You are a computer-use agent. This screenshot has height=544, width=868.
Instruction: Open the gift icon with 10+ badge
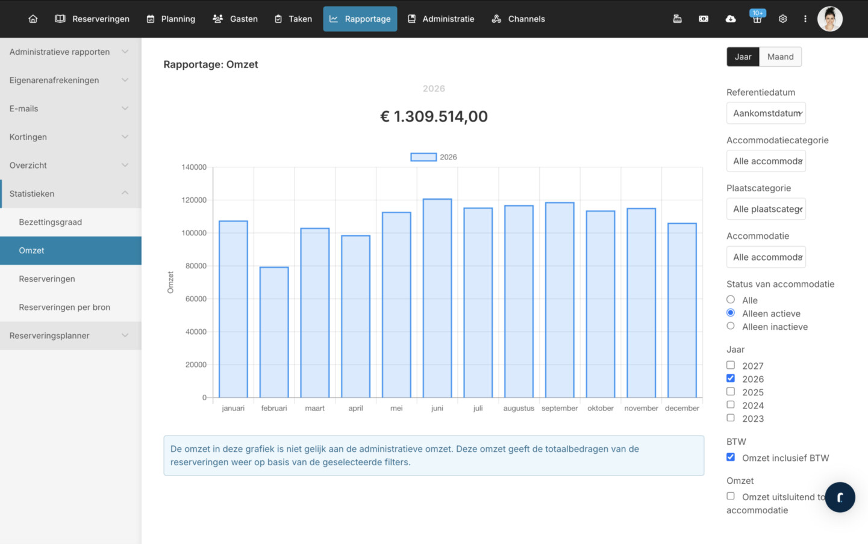click(757, 19)
